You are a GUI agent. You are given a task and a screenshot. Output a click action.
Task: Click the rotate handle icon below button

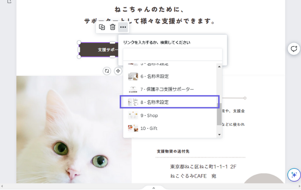pyautogui.click(x=107, y=71)
